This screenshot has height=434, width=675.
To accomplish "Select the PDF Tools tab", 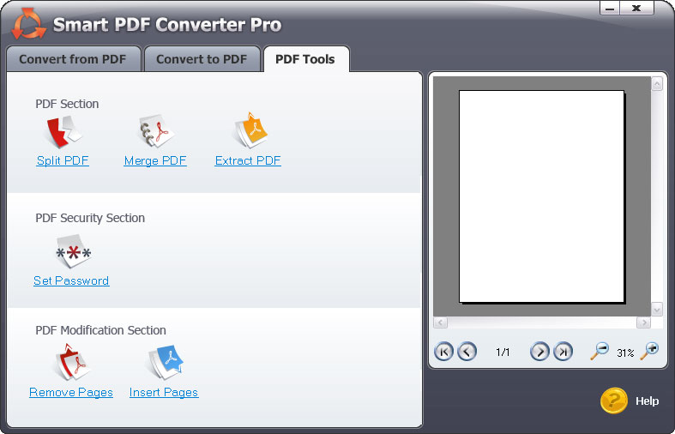I will coord(305,59).
